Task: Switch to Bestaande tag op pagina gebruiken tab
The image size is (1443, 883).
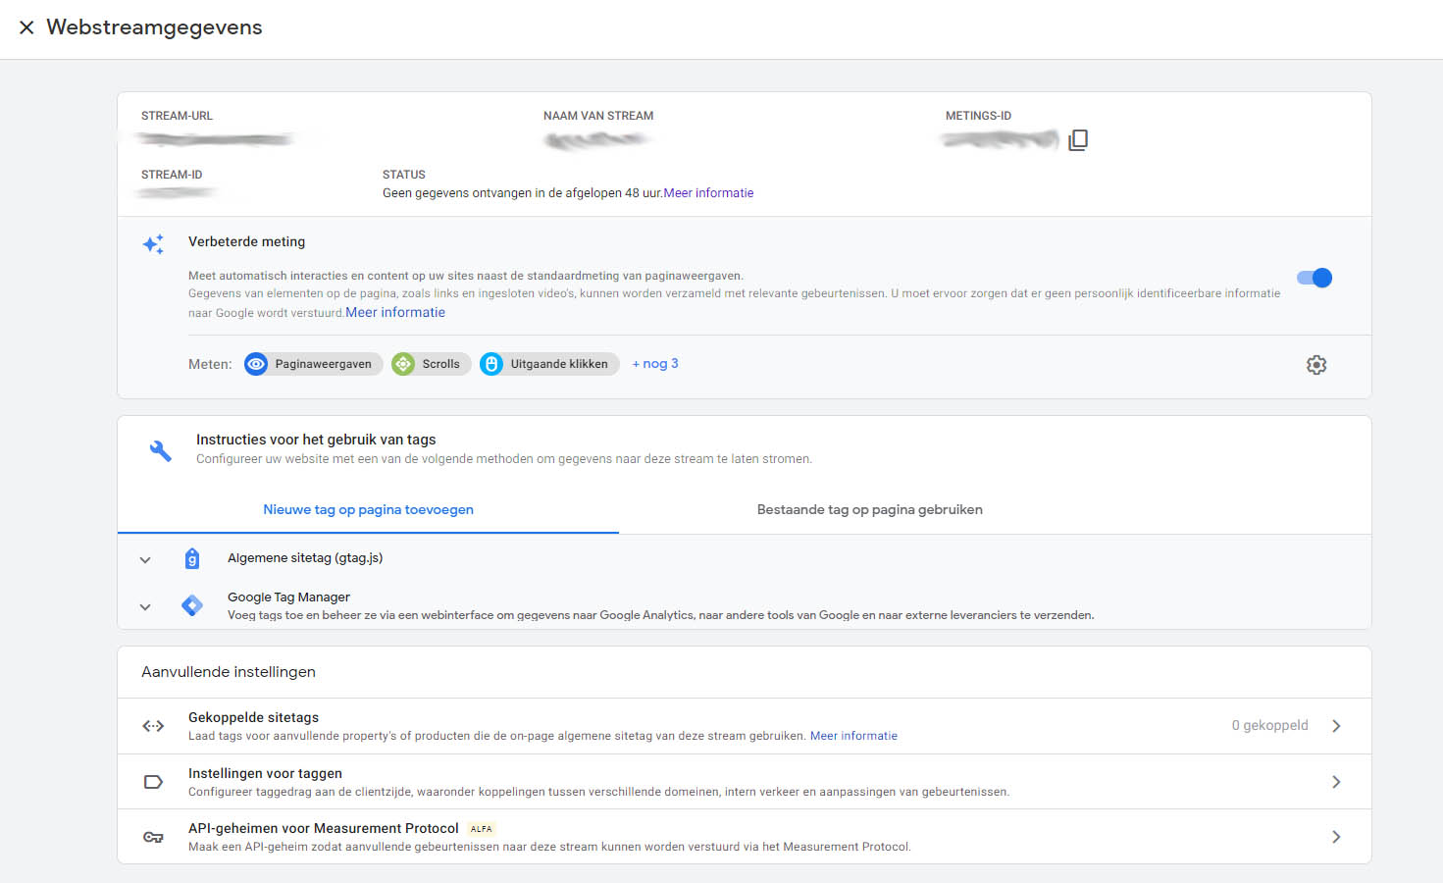Action: coord(869,509)
